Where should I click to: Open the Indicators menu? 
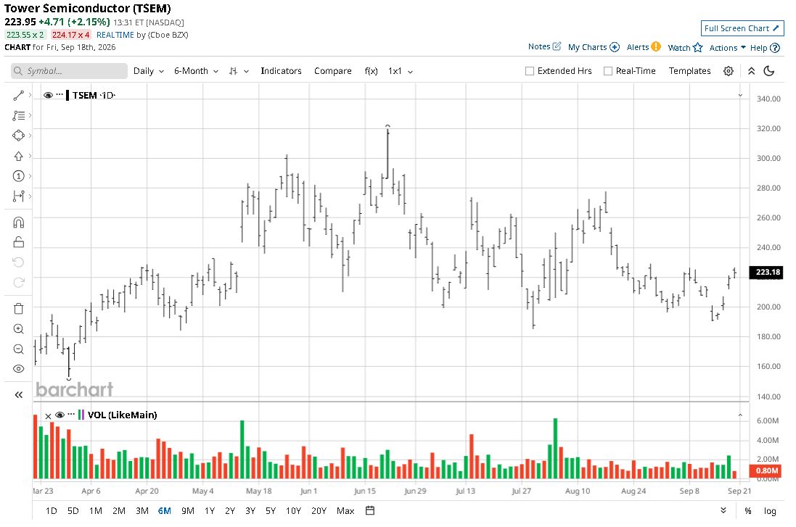281,71
